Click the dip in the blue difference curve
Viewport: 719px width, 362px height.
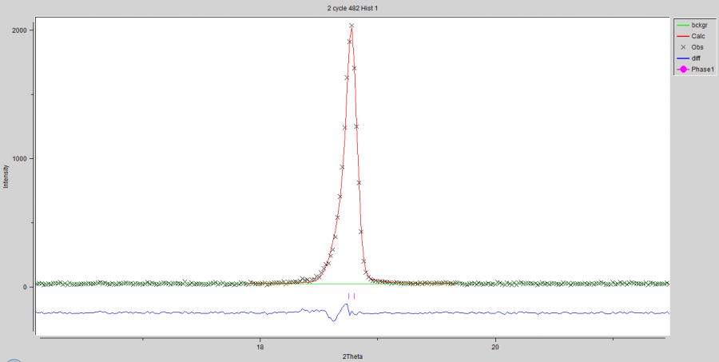click(x=333, y=319)
